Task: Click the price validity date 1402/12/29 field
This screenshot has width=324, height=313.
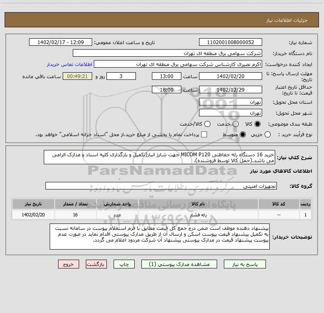Action: pos(231,89)
